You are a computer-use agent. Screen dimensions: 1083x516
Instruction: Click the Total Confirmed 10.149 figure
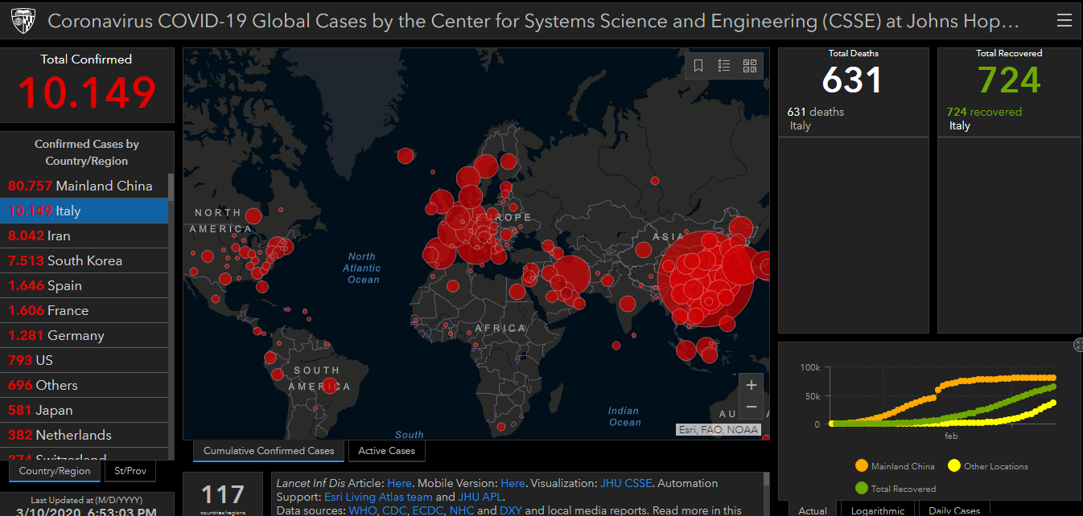click(x=87, y=92)
